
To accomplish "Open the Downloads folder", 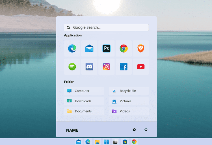I will (84, 101).
